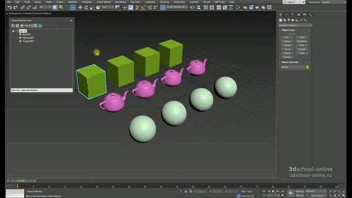The height and width of the screenshot is (198, 352).
Task: Click the Undo arrow icon
Action: [x=10, y=7]
